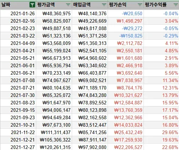This screenshot has height=150, width=179.
Task: Select the 날짜 header cell
Action: [18, 5]
